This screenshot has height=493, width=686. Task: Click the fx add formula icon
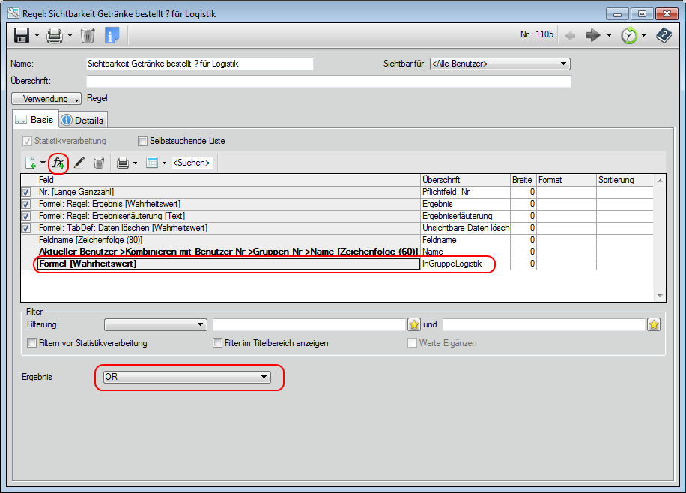pyautogui.click(x=58, y=163)
